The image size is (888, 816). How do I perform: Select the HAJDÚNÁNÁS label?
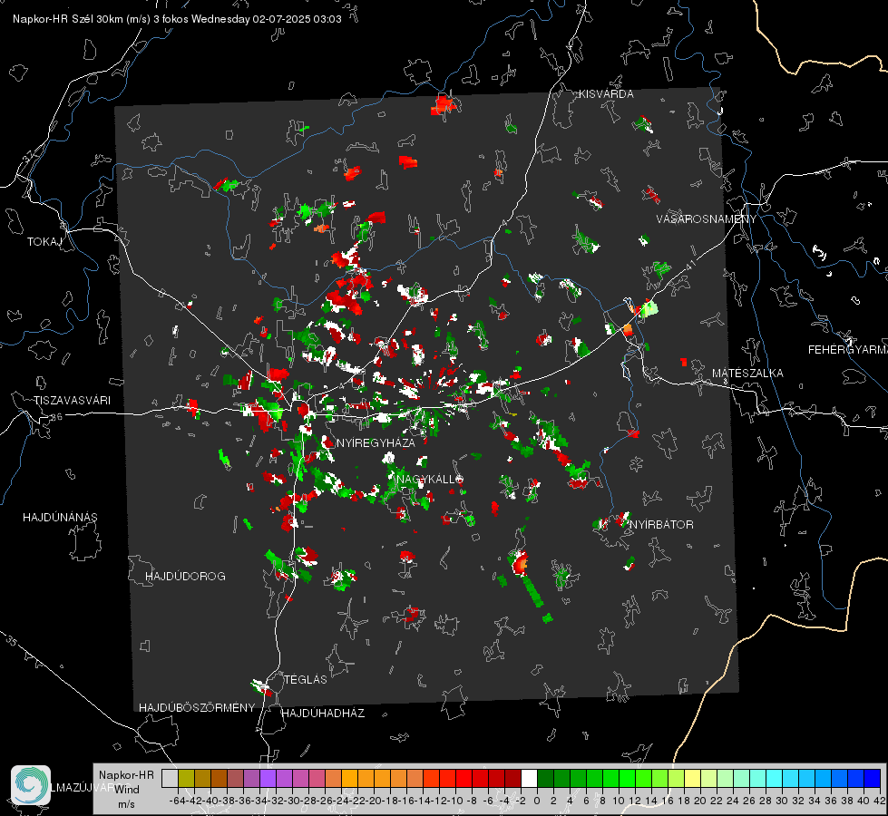[x=60, y=517]
